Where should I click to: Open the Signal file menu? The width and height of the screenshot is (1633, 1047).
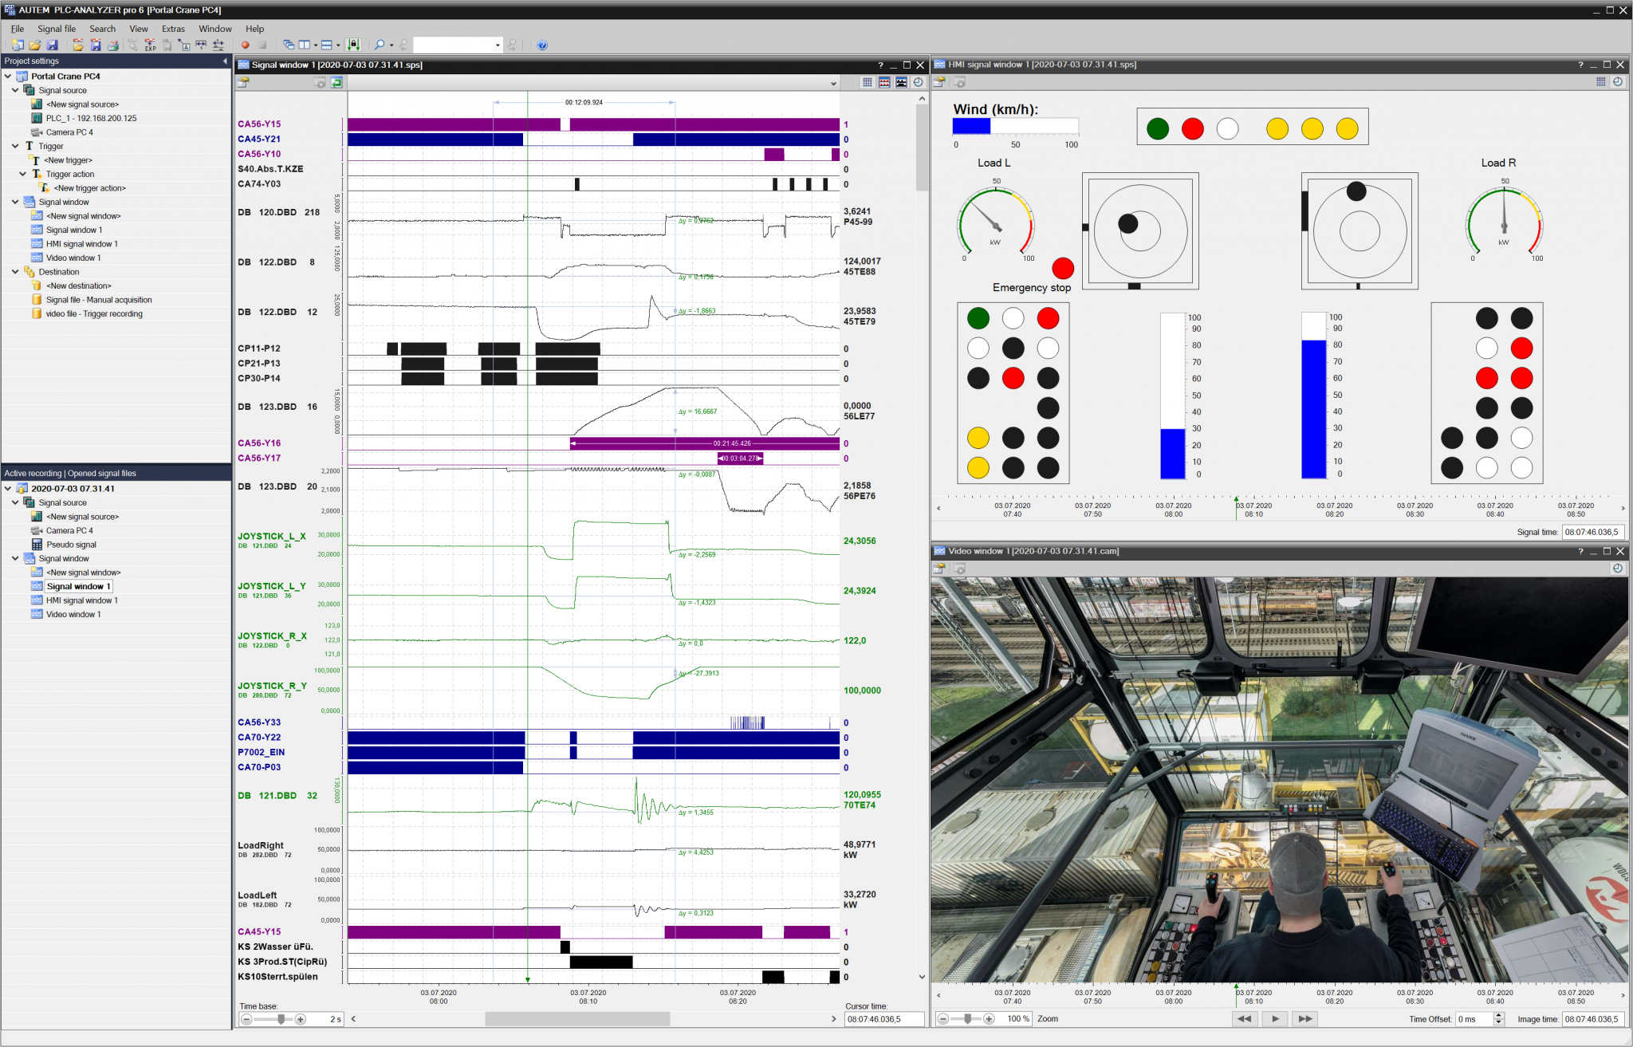[x=56, y=29]
